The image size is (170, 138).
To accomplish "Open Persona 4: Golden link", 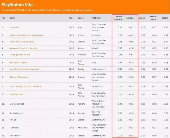I will pyautogui.click(x=18, y=63).
